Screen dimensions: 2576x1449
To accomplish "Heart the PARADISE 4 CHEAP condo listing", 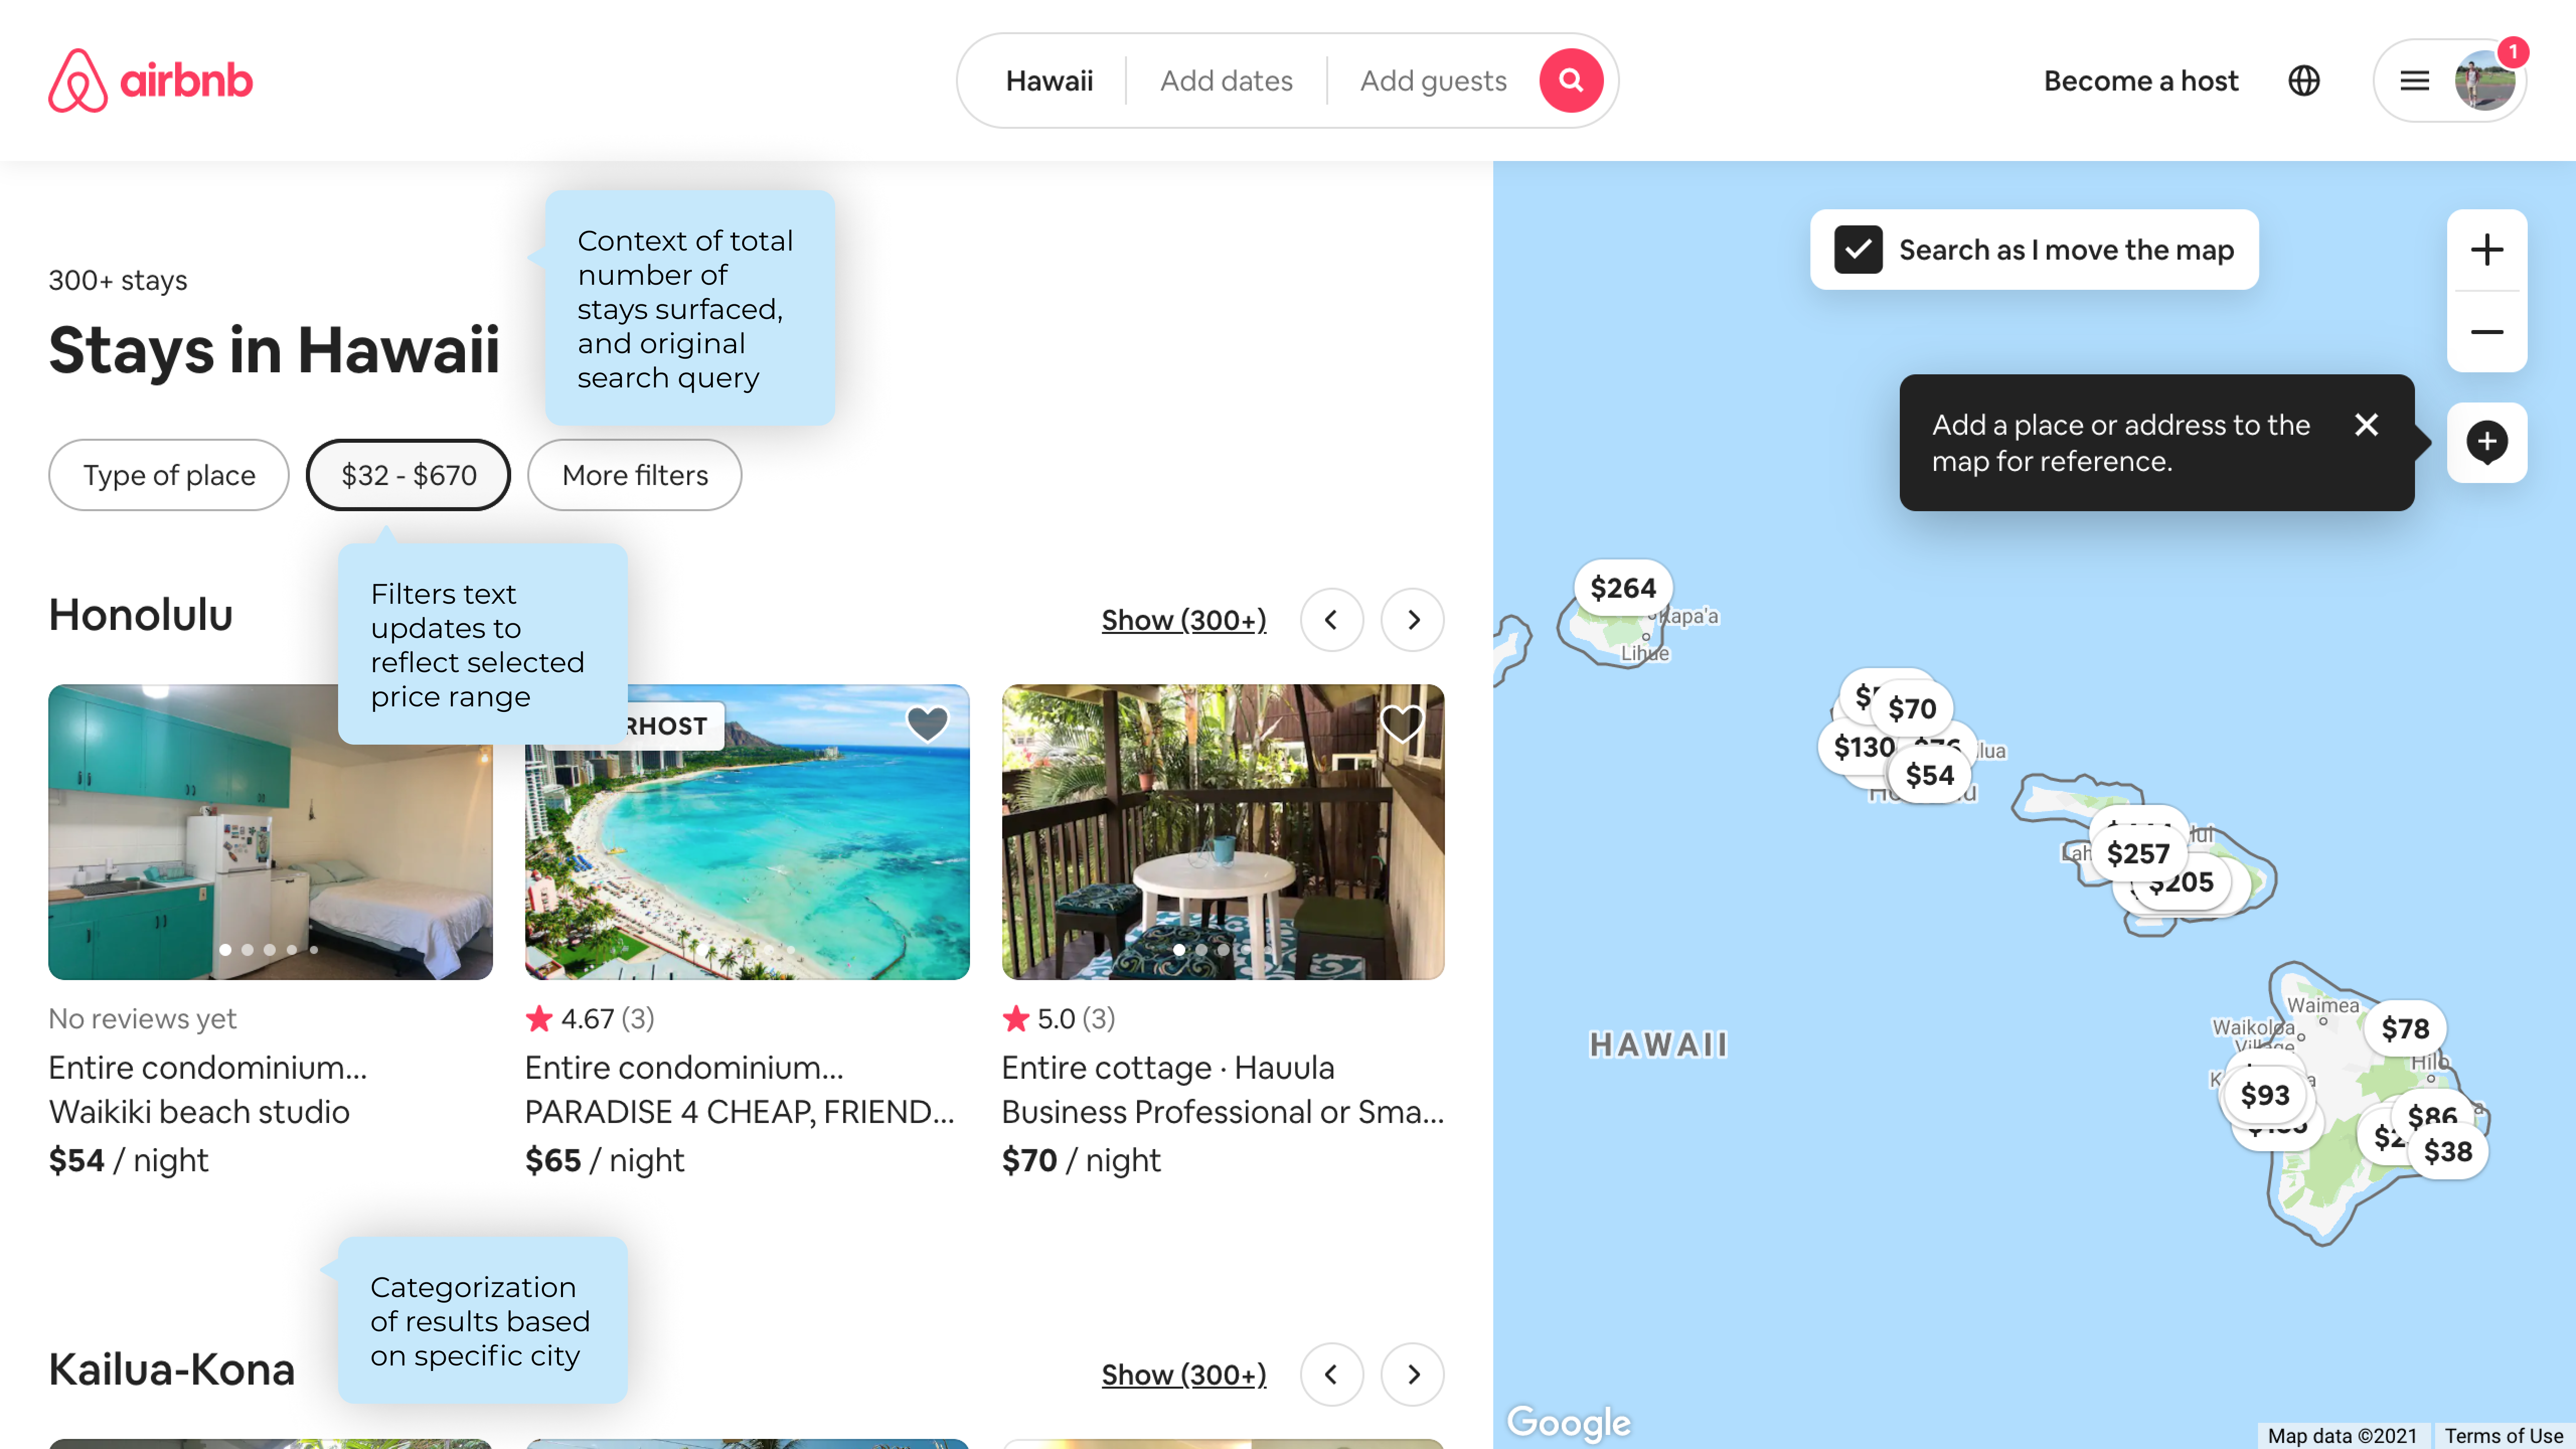I will [x=927, y=723].
